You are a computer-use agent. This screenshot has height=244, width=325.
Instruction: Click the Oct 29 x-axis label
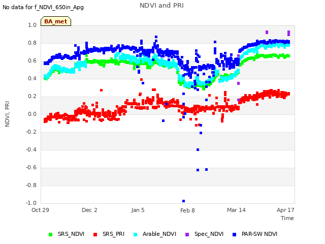pos(40,210)
